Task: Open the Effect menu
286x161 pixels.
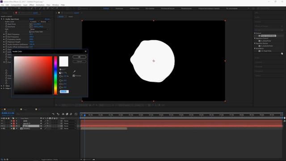Action: tap(32, 5)
